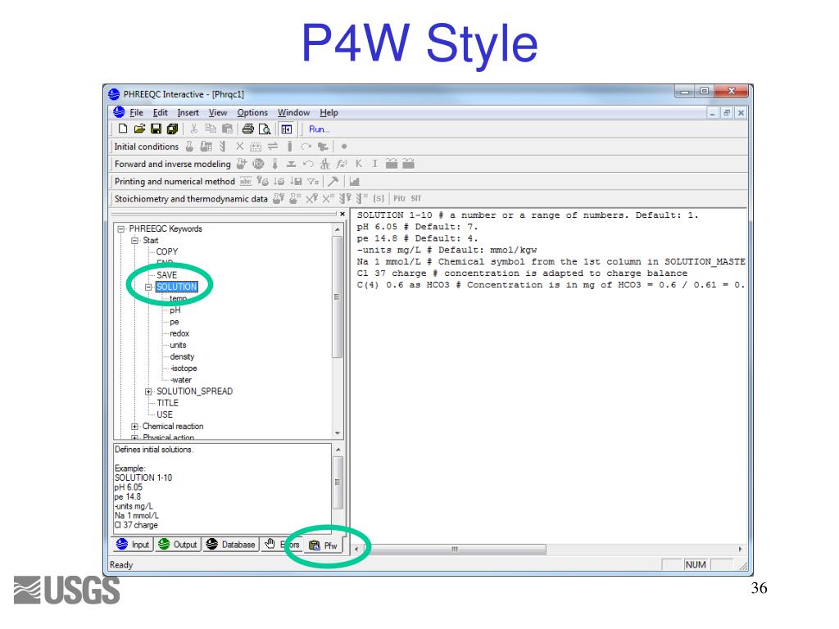Click the I inverse modeling icon
Viewport: 839px width, 629px height.
click(x=374, y=164)
